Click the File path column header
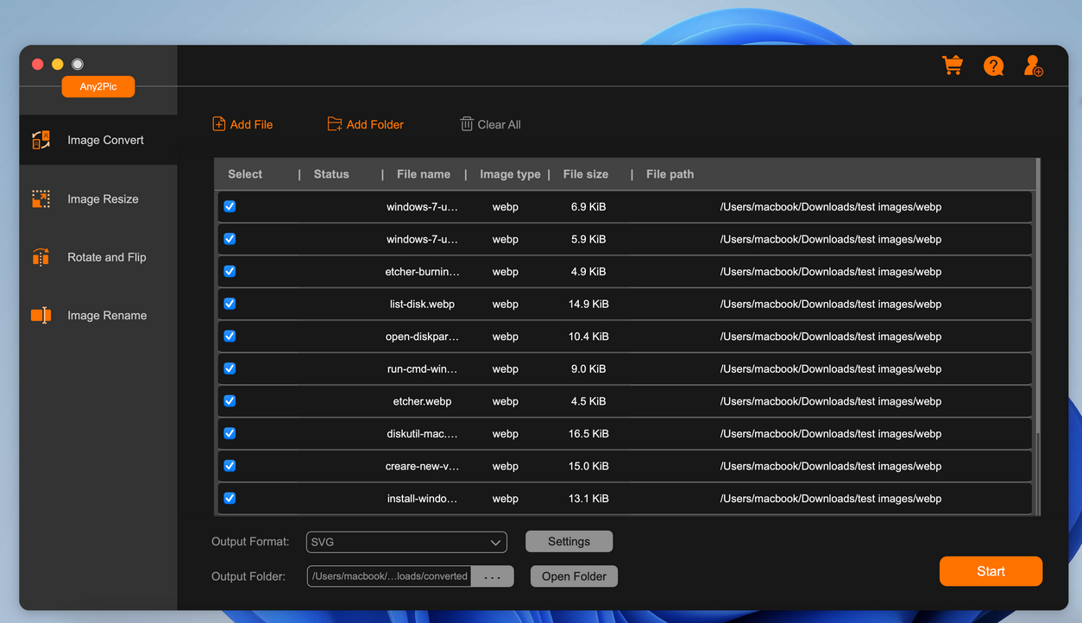 670,174
